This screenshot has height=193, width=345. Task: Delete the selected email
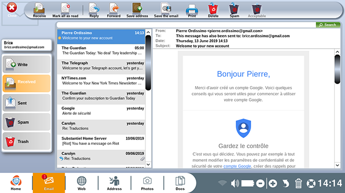[213, 10]
